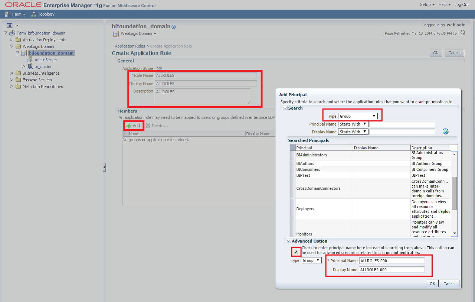Click the Farm_bifoundation_domain farm icon in tree
The width and height of the screenshot is (475, 302).
click(x=12, y=33)
